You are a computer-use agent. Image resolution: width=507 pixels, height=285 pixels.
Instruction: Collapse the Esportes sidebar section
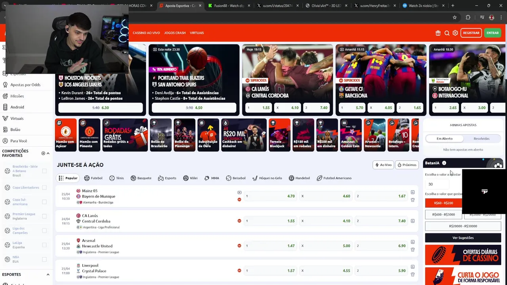coord(48,274)
